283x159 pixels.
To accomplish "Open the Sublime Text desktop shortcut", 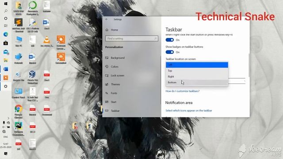I will [19, 25].
